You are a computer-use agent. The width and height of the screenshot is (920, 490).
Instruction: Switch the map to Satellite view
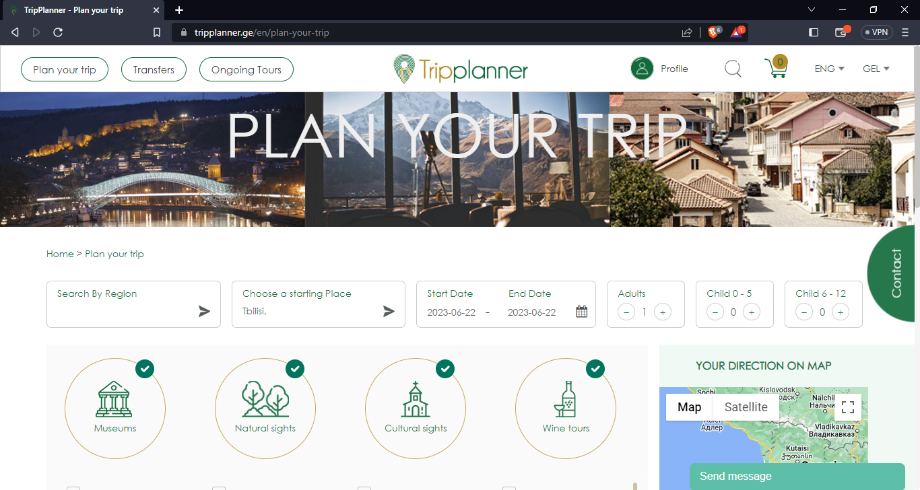click(746, 407)
